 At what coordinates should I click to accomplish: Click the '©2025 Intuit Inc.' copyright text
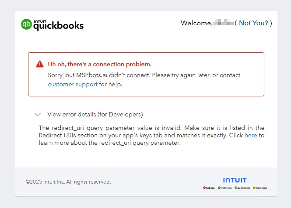pyautogui.click(x=68, y=182)
